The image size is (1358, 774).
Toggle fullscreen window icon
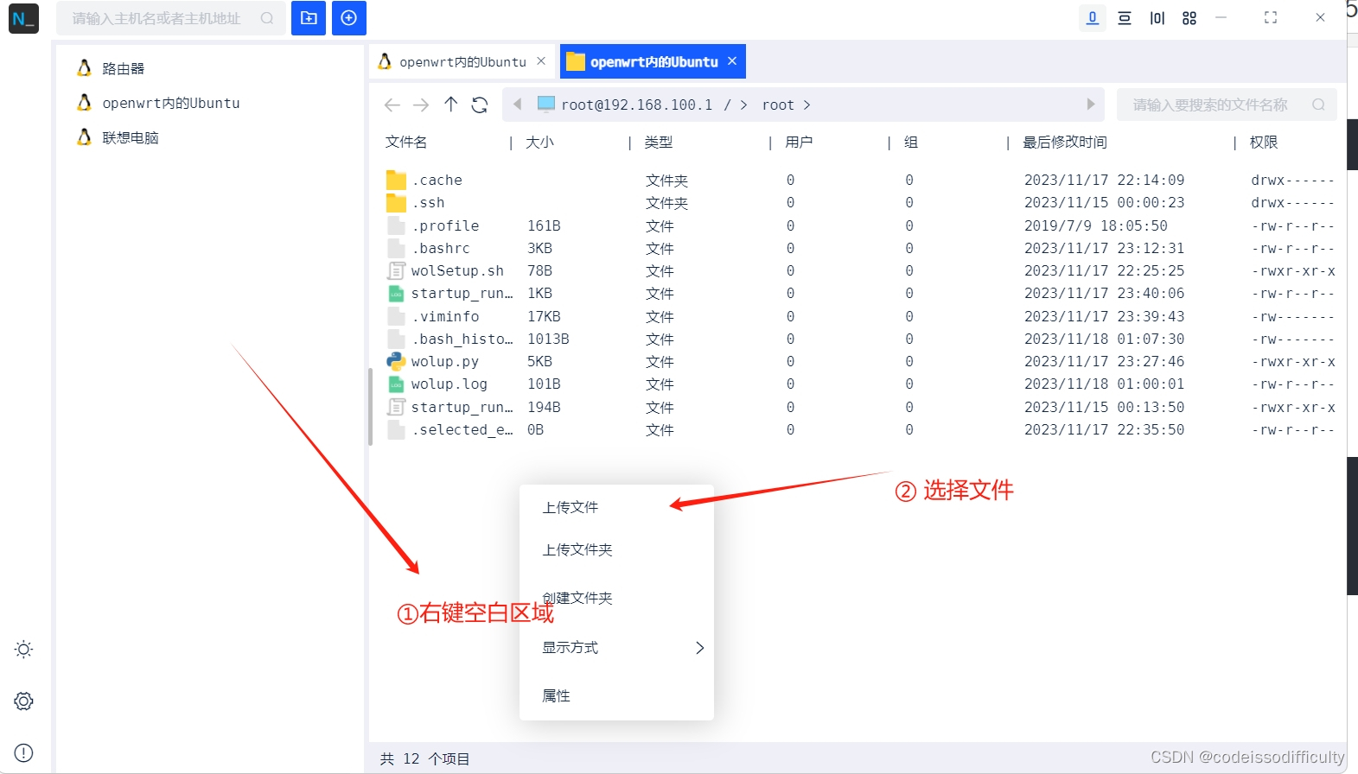1271,18
